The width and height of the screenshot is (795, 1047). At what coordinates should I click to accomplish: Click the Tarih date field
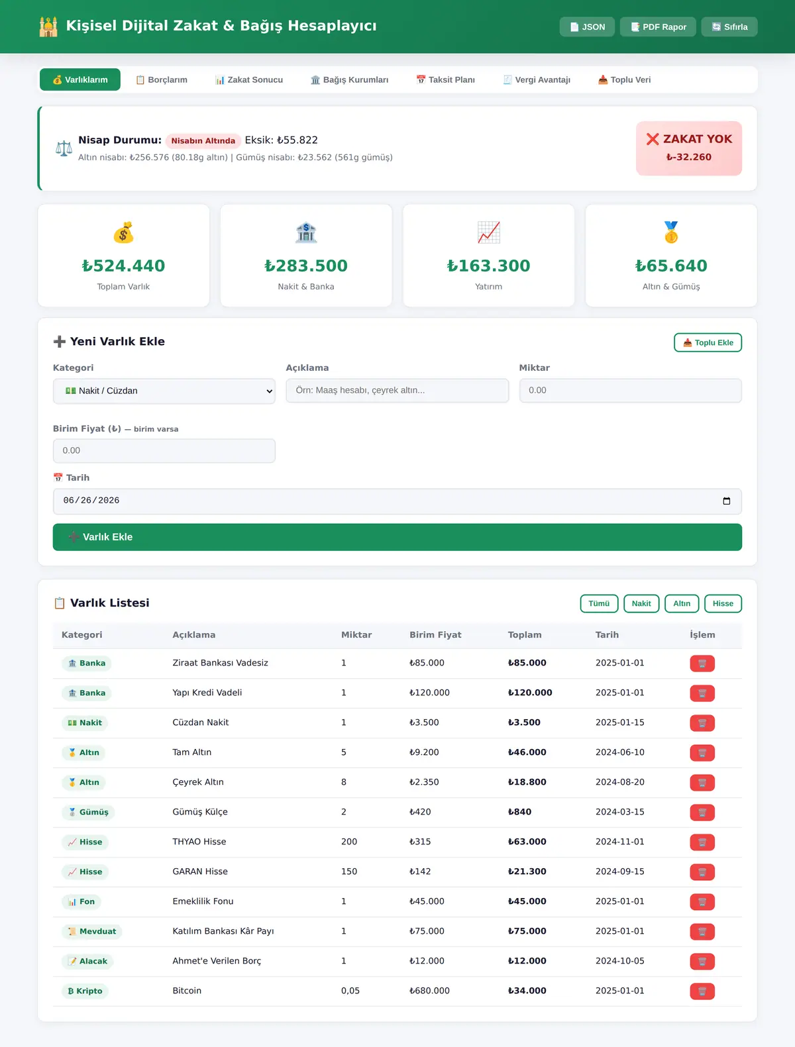point(397,501)
